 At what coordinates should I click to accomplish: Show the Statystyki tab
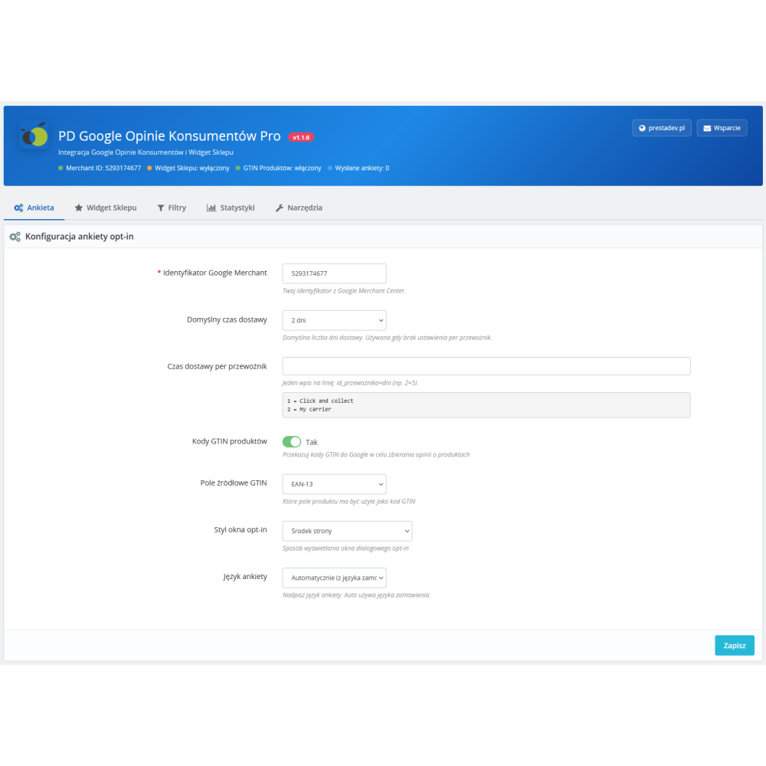click(231, 208)
